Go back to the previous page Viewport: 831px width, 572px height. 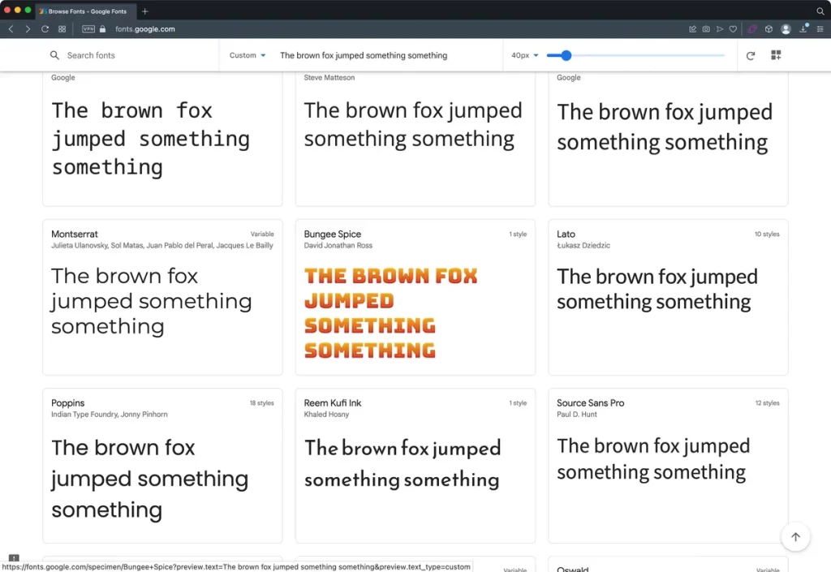[x=11, y=29]
